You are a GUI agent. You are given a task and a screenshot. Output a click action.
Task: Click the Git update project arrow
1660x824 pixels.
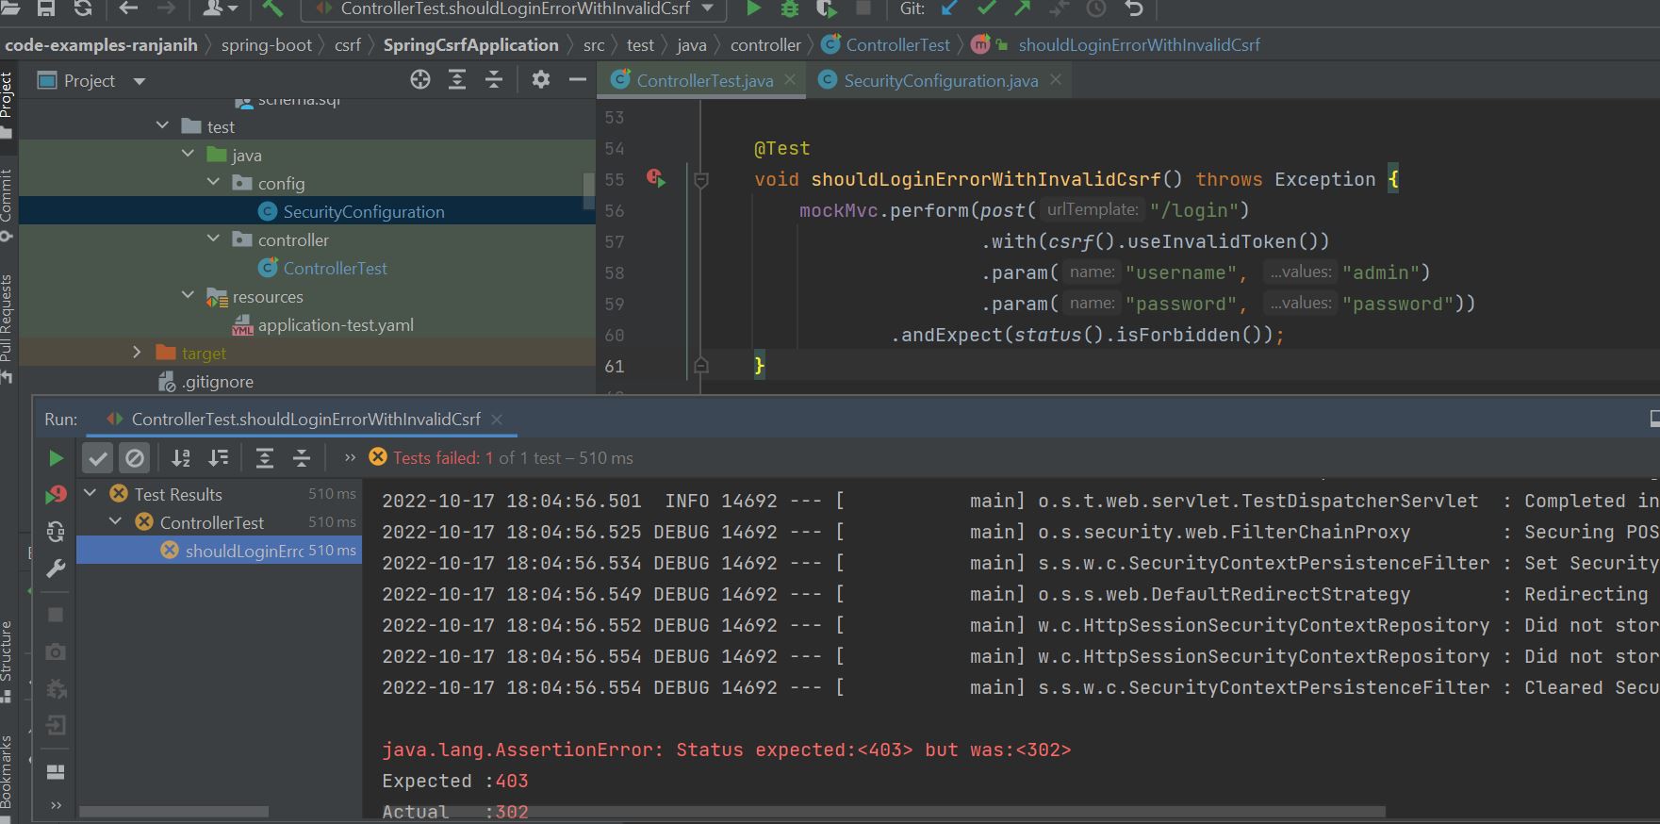tap(949, 8)
